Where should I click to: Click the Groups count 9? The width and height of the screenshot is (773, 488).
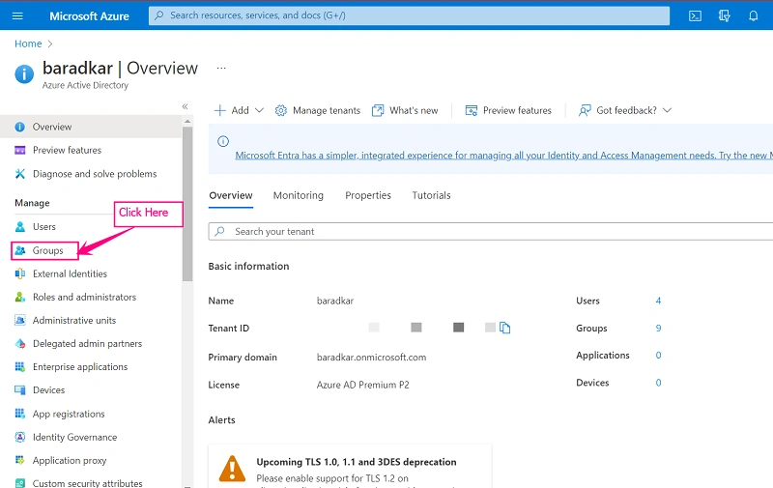click(658, 329)
